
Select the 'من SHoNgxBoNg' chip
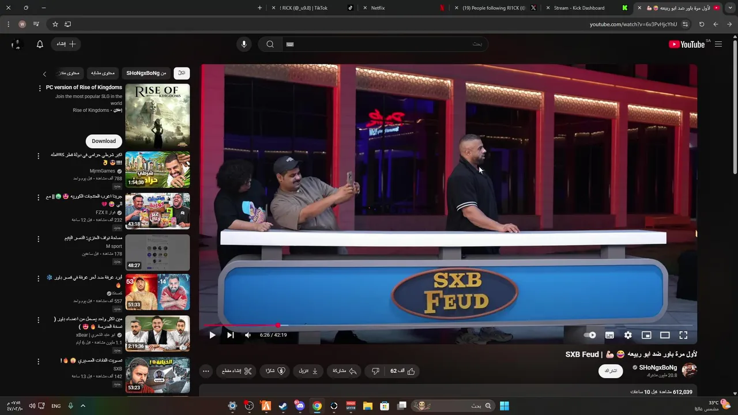tap(146, 73)
